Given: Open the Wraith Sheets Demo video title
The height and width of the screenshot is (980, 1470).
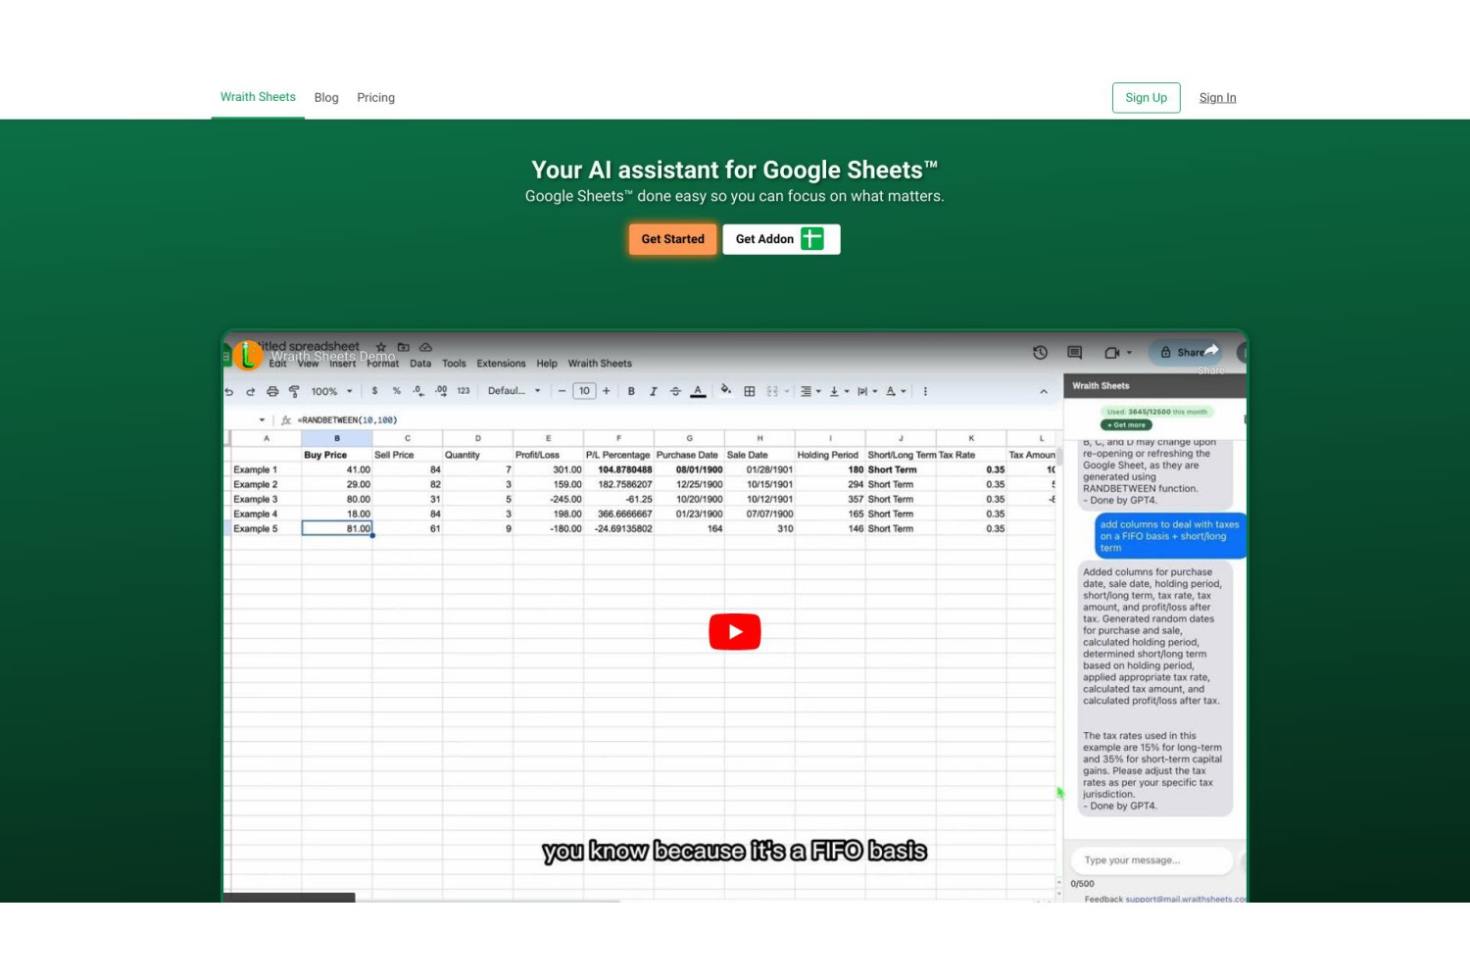Looking at the screenshot, I should click(x=332, y=357).
